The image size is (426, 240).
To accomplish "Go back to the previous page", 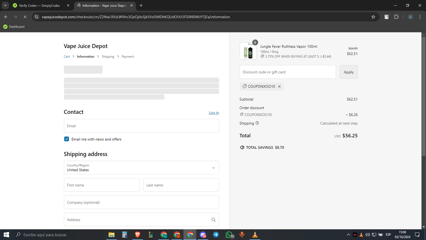I will [6, 17].
